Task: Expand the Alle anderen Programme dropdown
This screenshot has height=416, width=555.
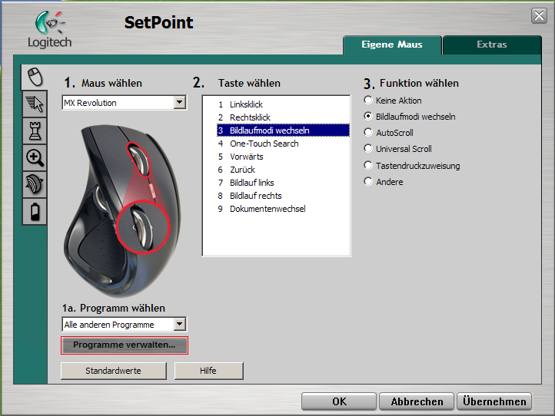Action: [179, 324]
